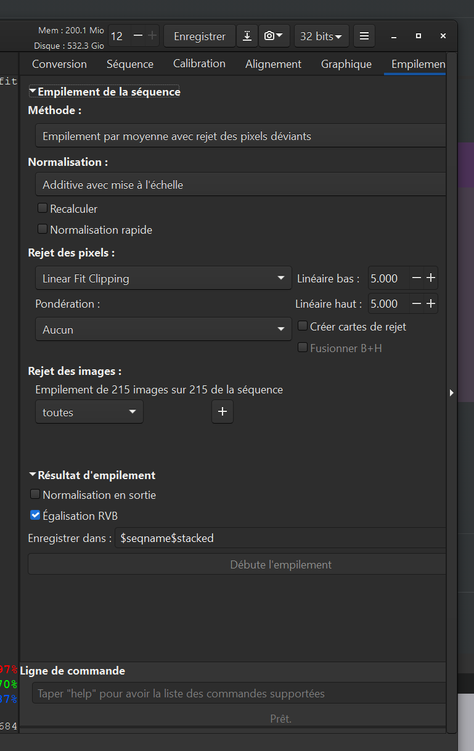Click the right-side panel collapse arrow
Viewport: 474px width, 751px height.
click(x=452, y=393)
